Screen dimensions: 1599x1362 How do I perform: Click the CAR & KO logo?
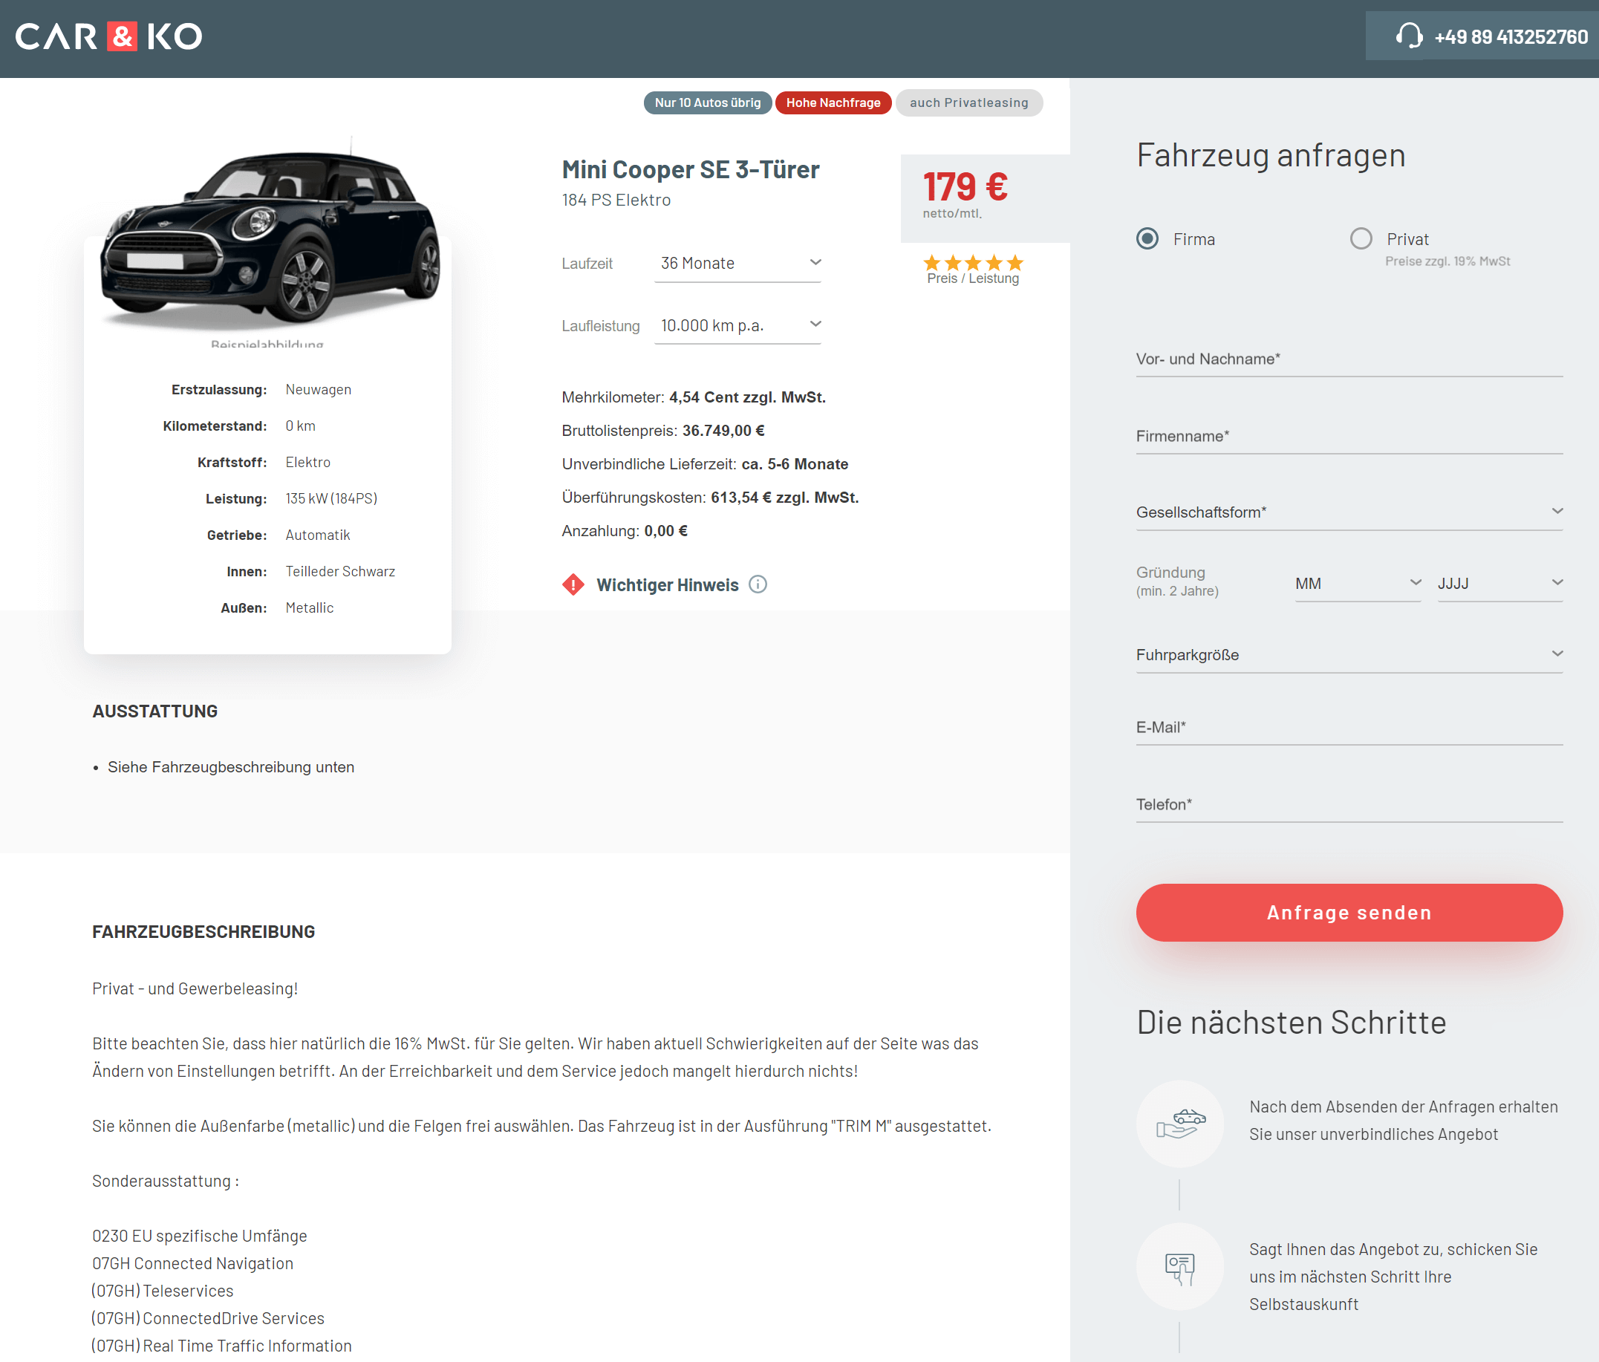pyautogui.click(x=109, y=36)
